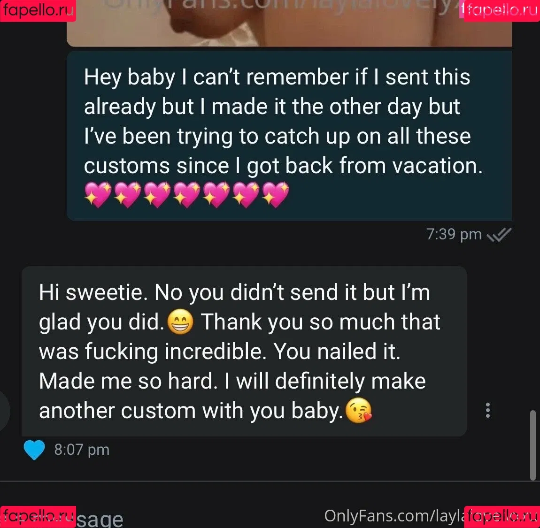Viewport: 540px width, 528px height.
Task: Click the first sparkling pink heart emoji
Action: (x=98, y=195)
